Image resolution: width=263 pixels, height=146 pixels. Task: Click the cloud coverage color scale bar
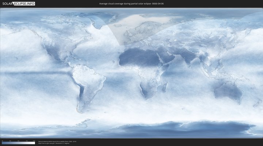[x=19, y=143]
